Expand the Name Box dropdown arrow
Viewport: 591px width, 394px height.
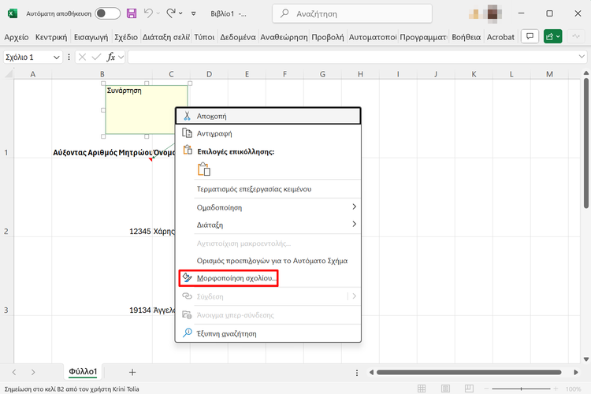click(x=57, y=58)
